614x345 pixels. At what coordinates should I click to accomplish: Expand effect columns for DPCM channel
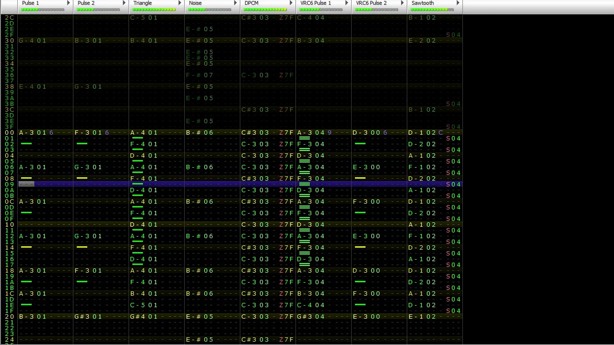tap(292, 3)
